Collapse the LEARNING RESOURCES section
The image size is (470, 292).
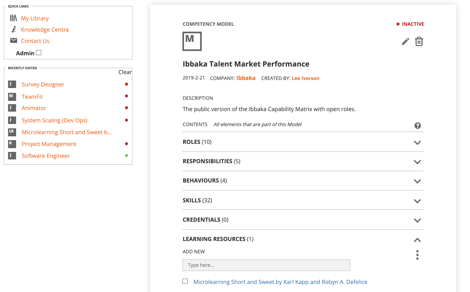coord(417,240)
